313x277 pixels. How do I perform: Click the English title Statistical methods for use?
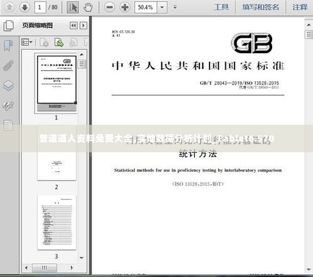(x=198, y=170)
